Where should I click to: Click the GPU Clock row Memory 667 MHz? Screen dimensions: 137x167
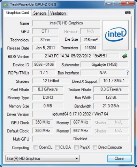81,122
